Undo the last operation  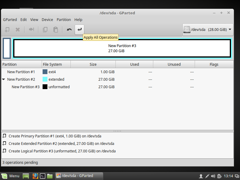(69, 29)
